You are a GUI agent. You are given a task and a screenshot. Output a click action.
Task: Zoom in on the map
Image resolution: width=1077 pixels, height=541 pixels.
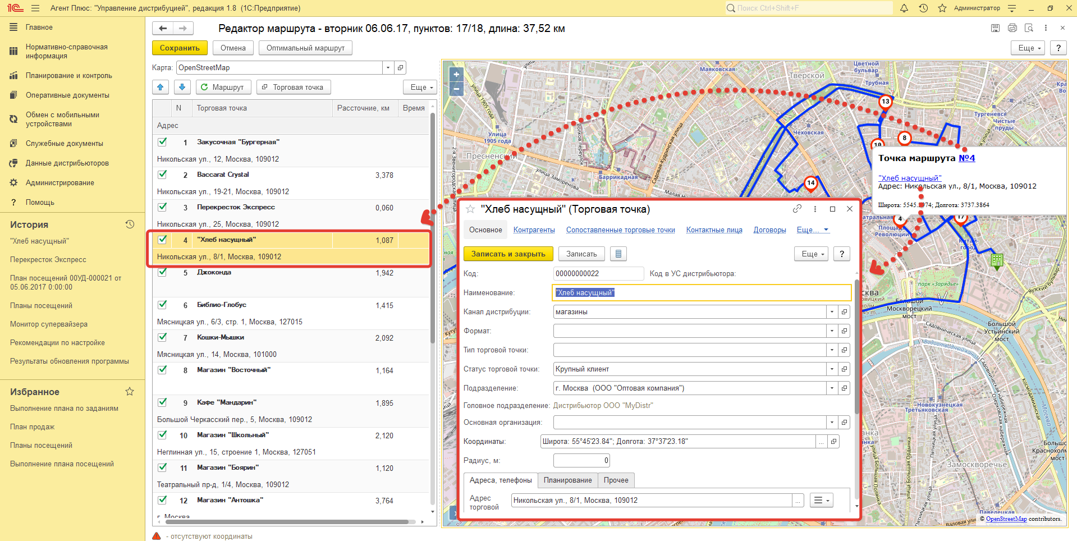tap(456, 75)
